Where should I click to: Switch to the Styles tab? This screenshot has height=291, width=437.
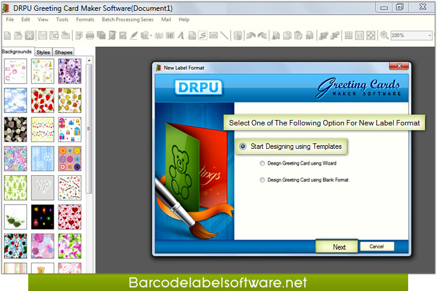[x=43, y=52]
